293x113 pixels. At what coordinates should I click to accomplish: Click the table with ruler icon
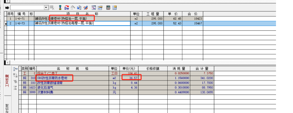pos(100,8)
